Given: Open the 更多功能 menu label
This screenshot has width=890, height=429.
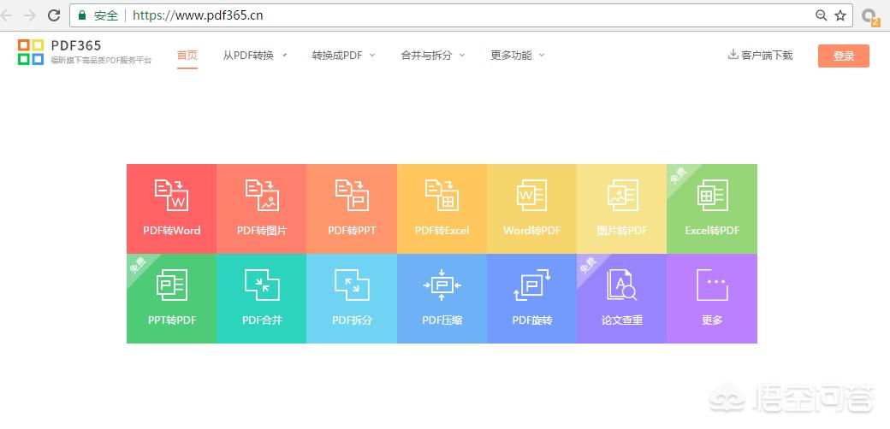Looking at the screenshot, I should click(512, 55).
